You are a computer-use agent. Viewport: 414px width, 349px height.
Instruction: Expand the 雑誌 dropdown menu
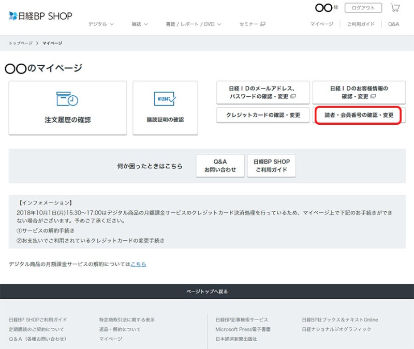click(140, 24)
